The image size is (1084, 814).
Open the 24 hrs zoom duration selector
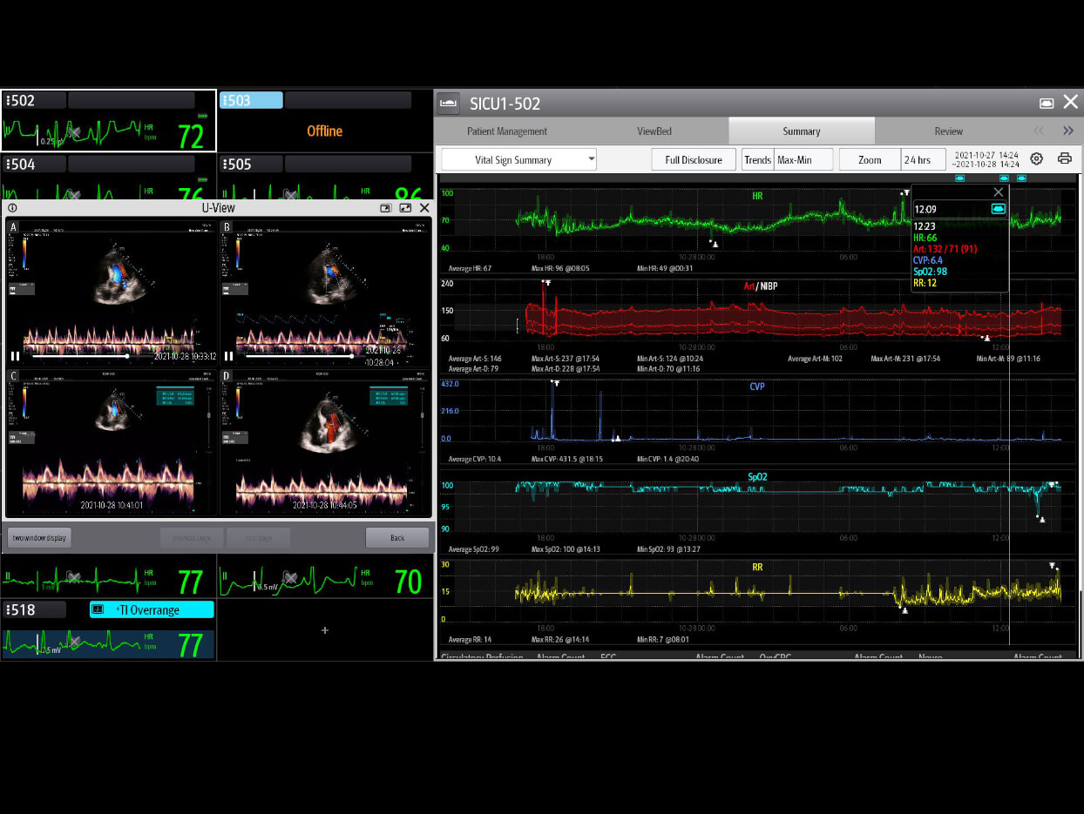918,160
